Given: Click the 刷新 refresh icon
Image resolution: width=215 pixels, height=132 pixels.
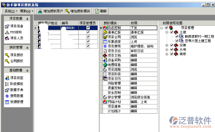Looking at the screenshot, I should [x=97, y=11].
